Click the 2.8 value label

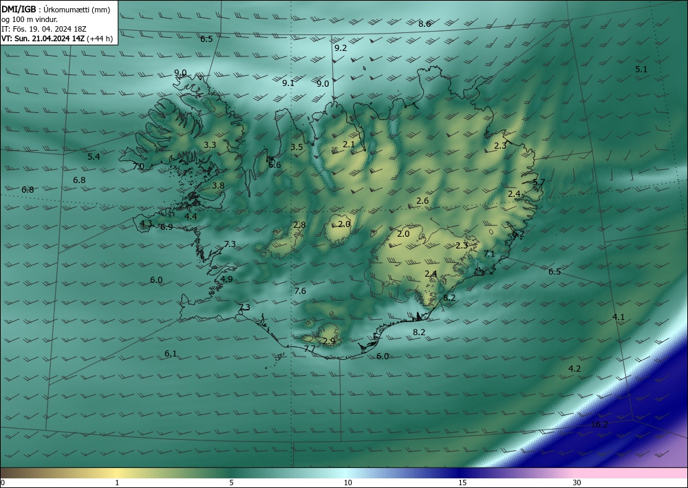click(x=299, y=225)
